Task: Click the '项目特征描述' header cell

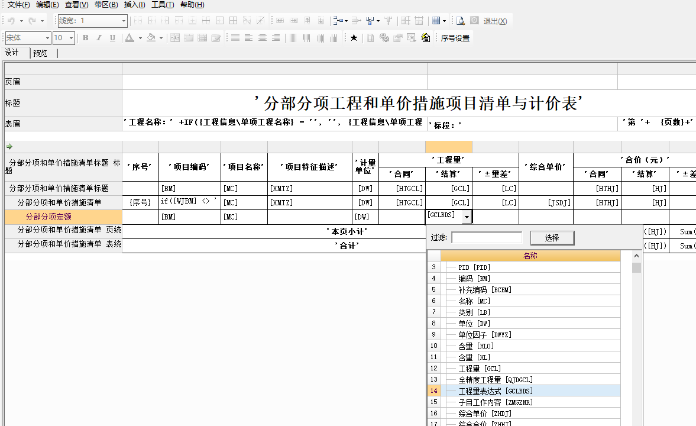Action: point(309,167)
